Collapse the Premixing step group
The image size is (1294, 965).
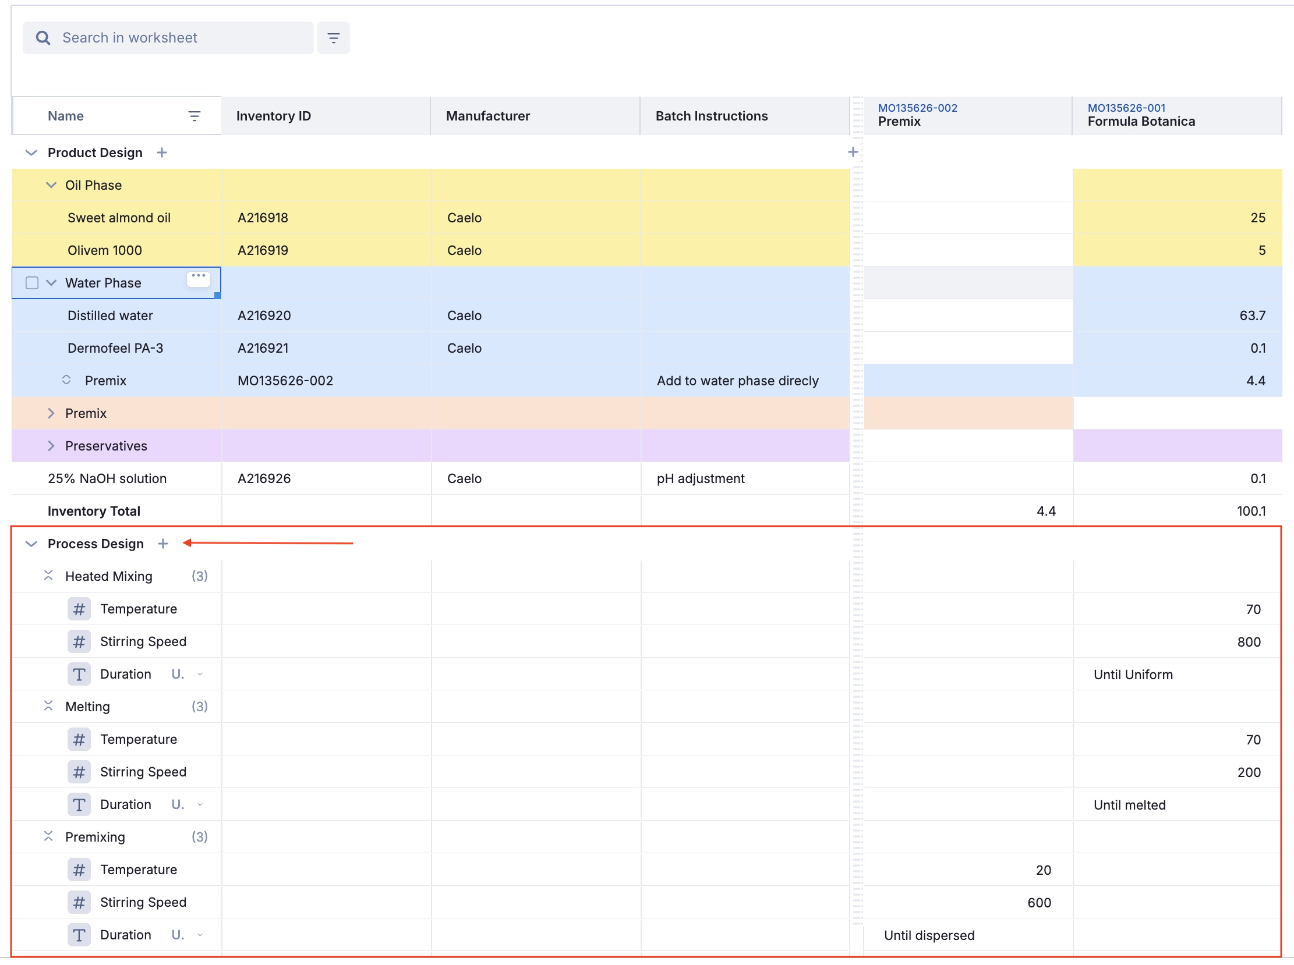click(x=48, y=836)
